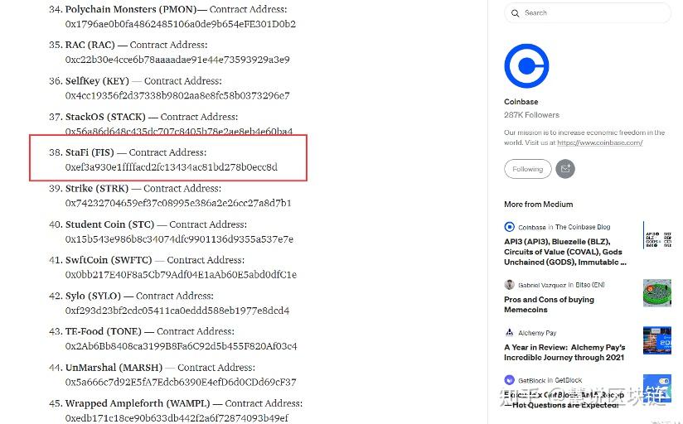Screen dimensions: 683x424
Task: Open The Coinbase Blog publication link
Action: pyautogui.click(x=583, y=227)
